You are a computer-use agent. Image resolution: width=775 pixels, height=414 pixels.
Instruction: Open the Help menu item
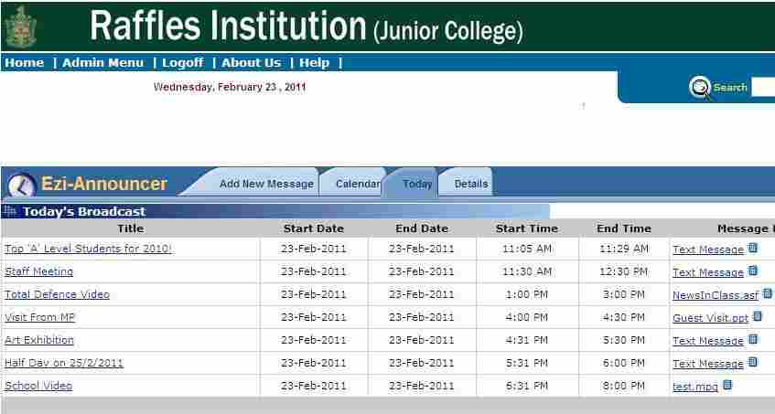(x=315, y=63)
